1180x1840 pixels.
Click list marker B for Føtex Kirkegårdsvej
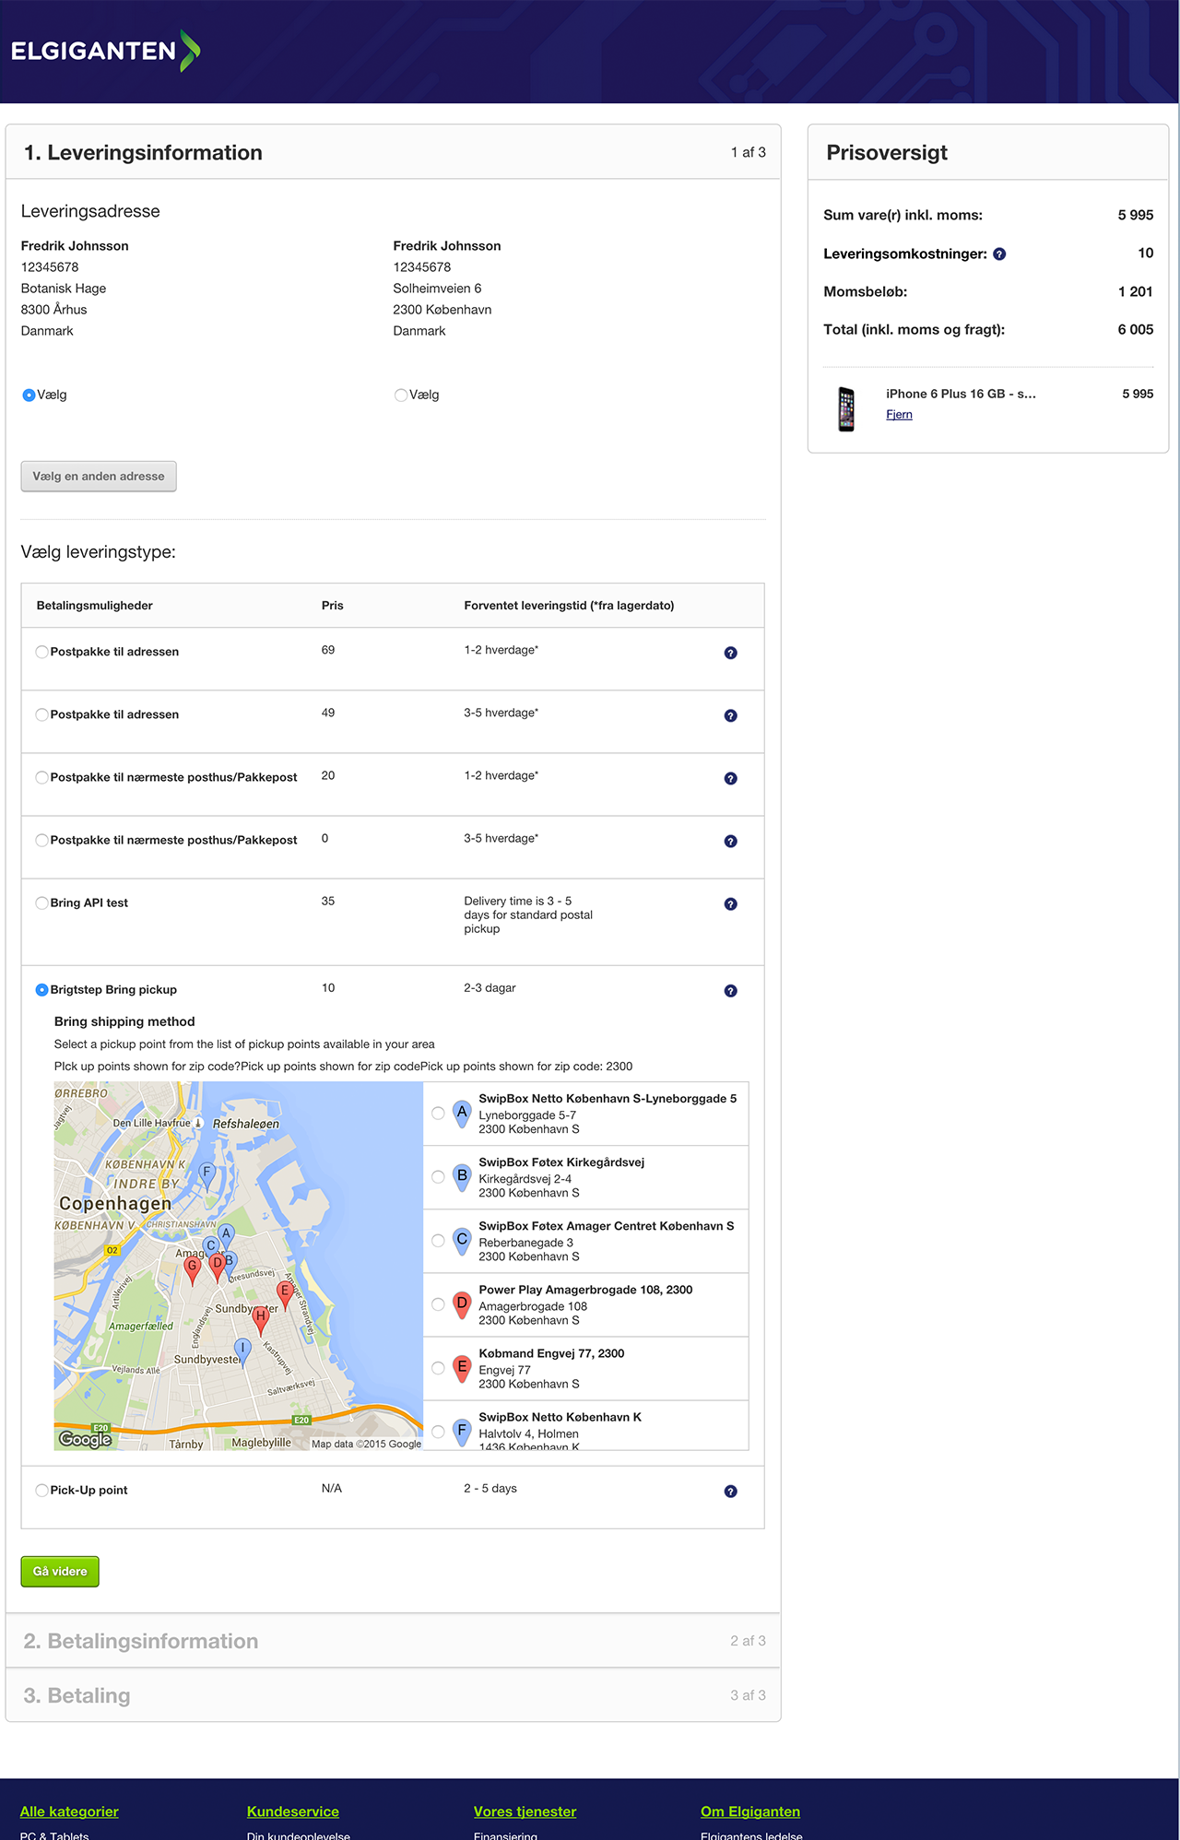point(462,1178)
